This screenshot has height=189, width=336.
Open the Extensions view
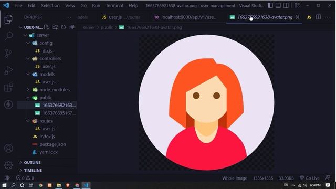click(8, 88)
